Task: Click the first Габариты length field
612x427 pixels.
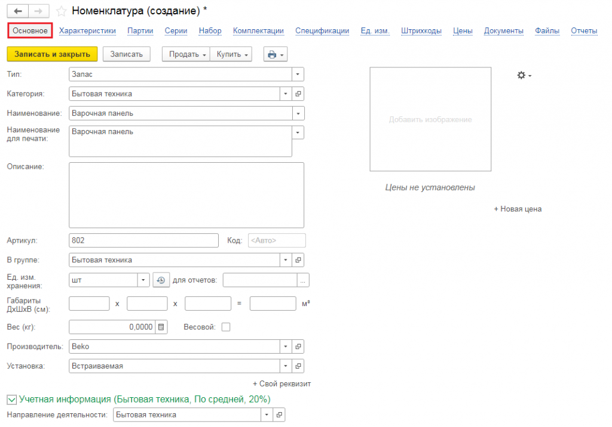Action: click(90, 304)
